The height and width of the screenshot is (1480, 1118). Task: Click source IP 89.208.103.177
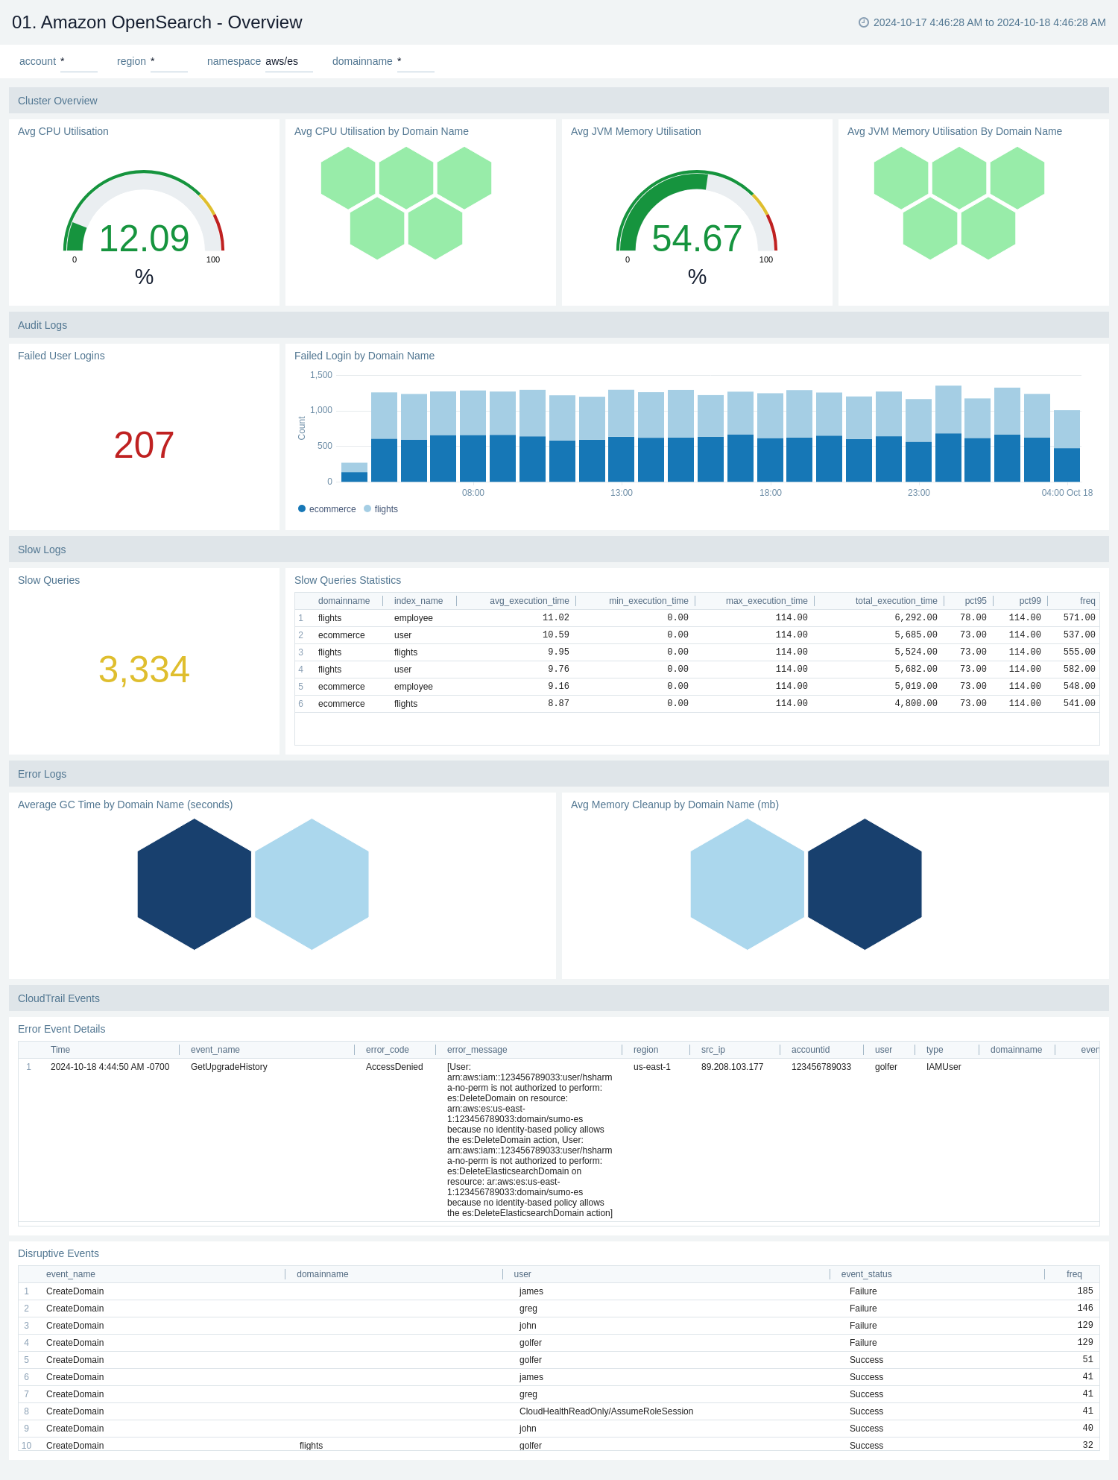[733, 1067]
